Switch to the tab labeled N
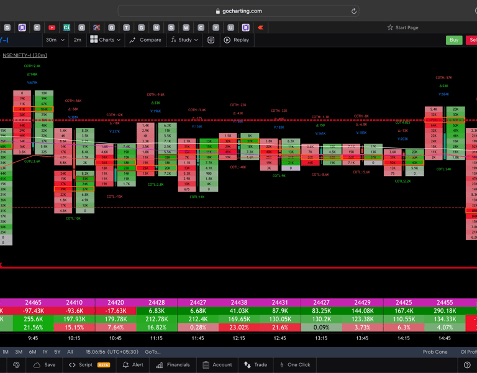 pyautogui.click(x=156, y=28)
